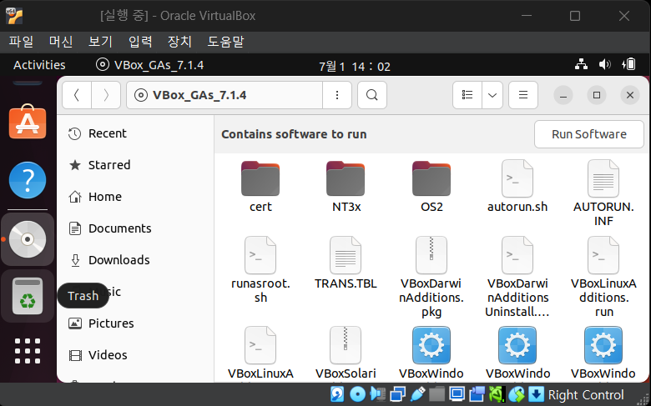
Task: Open the 보기 menu
Action: coord(100,42)
